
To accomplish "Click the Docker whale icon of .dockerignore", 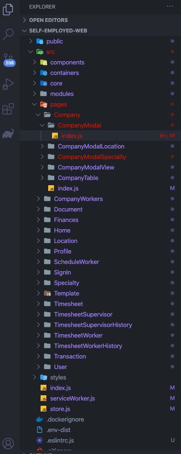I will [x=40, y=419].
